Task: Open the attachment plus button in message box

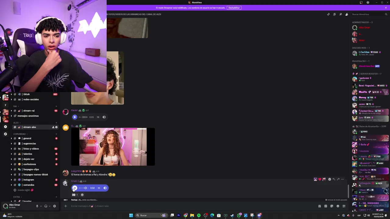Action: [66, 206]
